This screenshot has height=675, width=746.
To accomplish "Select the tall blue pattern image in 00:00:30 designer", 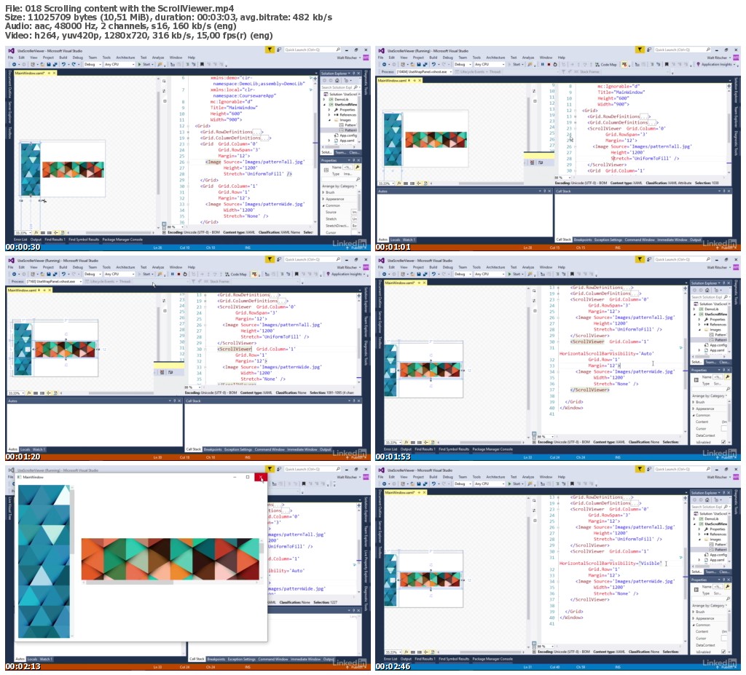I will coord(31,169).
